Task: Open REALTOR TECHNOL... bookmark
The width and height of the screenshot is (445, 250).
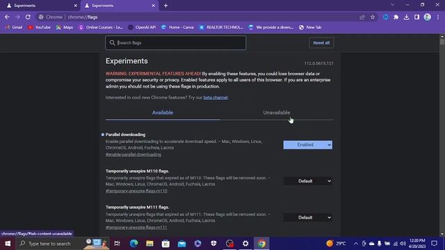Action: (221, 27)
